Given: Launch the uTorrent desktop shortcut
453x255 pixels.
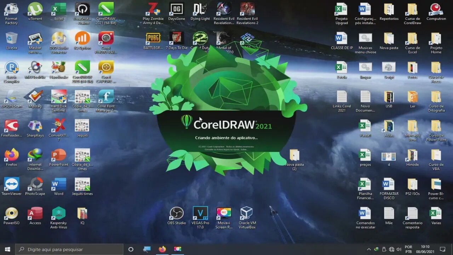Looking at the screenshot, I should click(35, 12).
